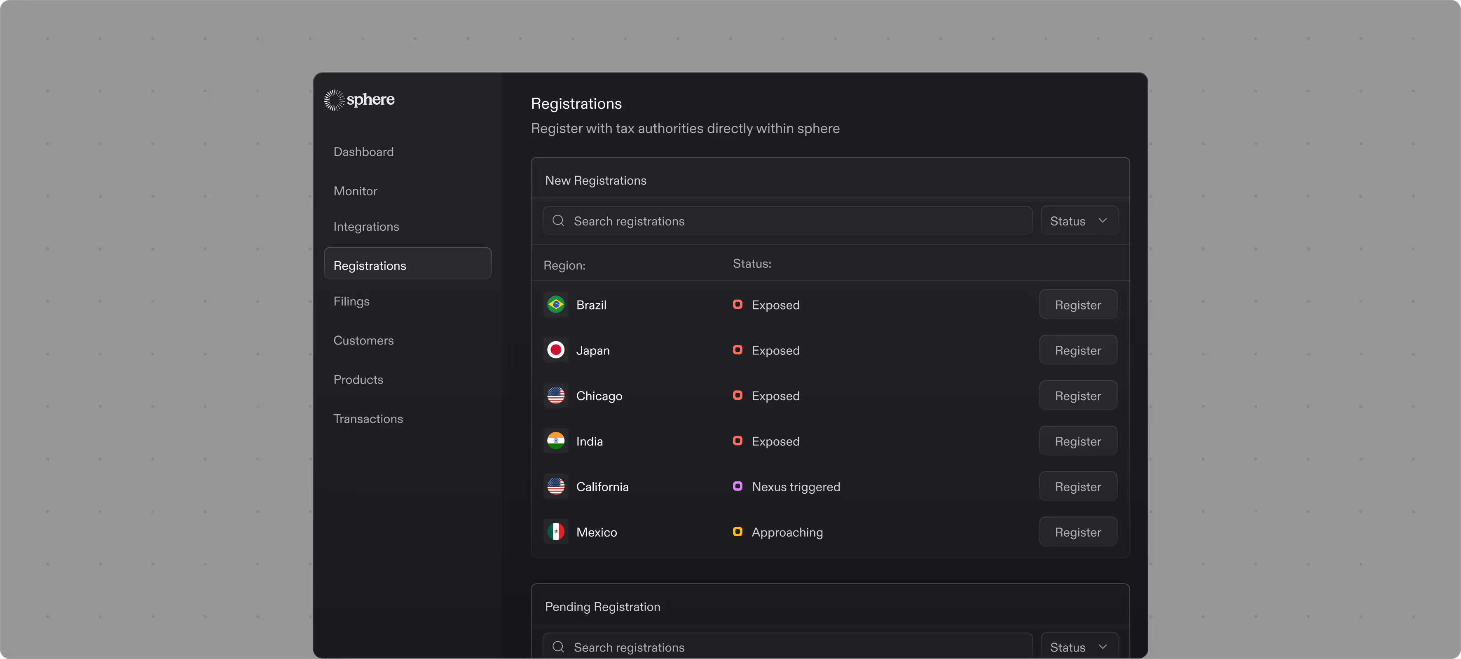Select Integrations in the sidebar
1461x659 pixels.
click(x=366, y=227)
